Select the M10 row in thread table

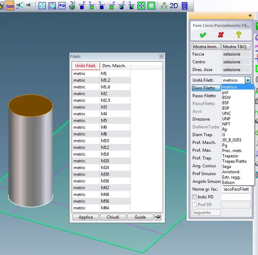click(101, 141)
